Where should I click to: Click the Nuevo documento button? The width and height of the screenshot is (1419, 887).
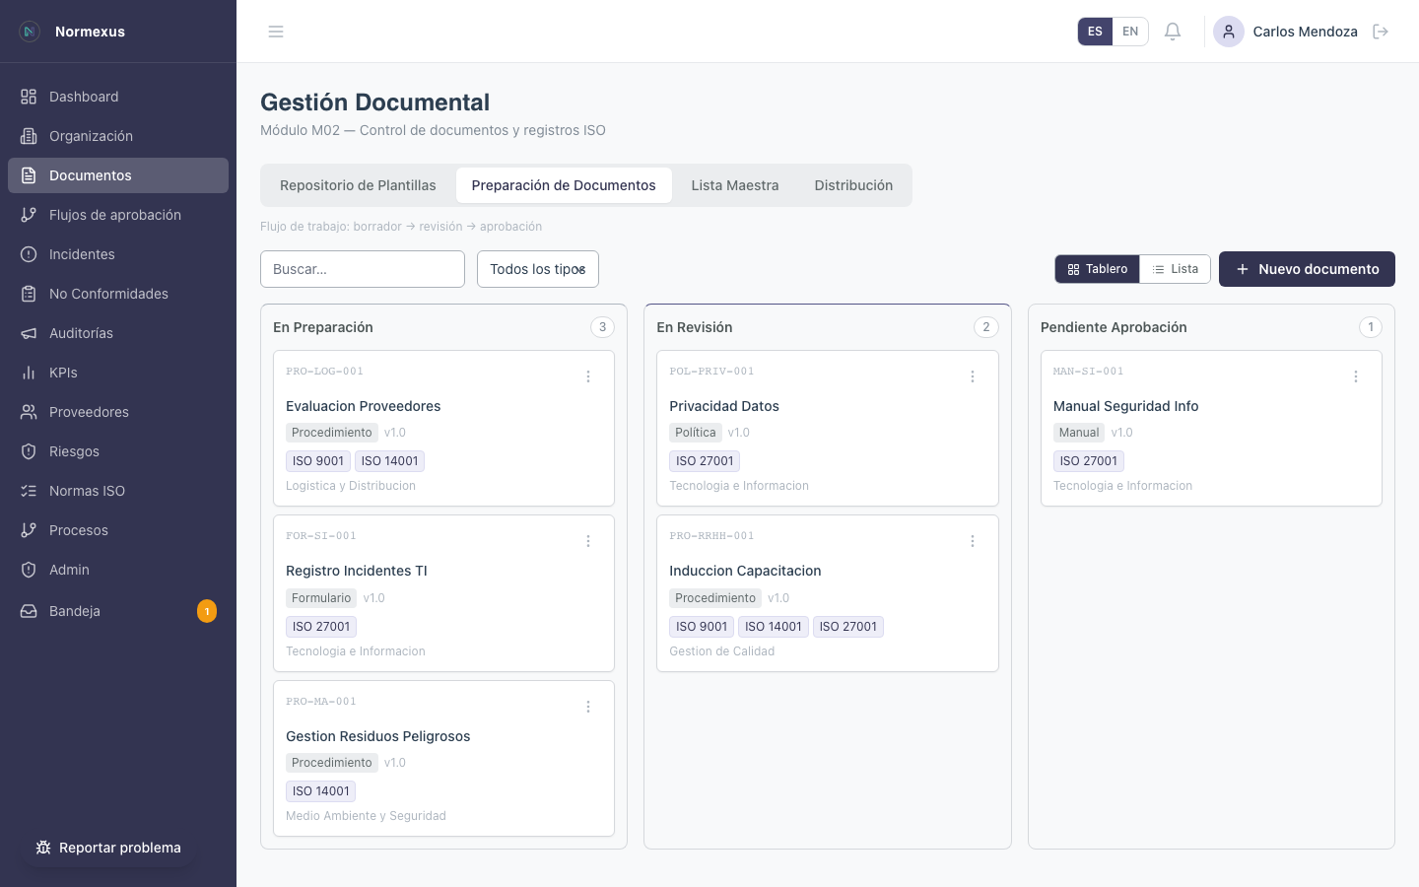coord(1307,269)
